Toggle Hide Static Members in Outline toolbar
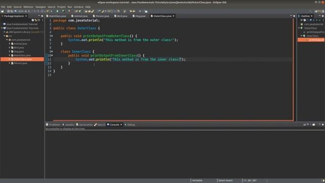 point(314,20)
